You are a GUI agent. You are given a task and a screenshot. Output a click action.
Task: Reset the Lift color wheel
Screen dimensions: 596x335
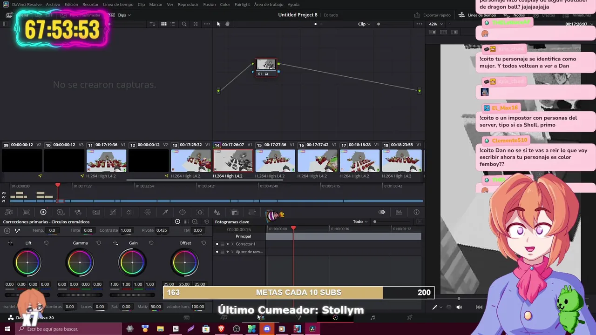pos(46,243)
